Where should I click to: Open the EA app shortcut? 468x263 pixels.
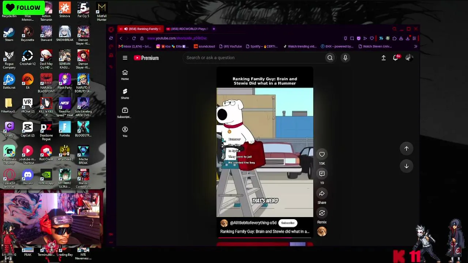coord(28,82)
